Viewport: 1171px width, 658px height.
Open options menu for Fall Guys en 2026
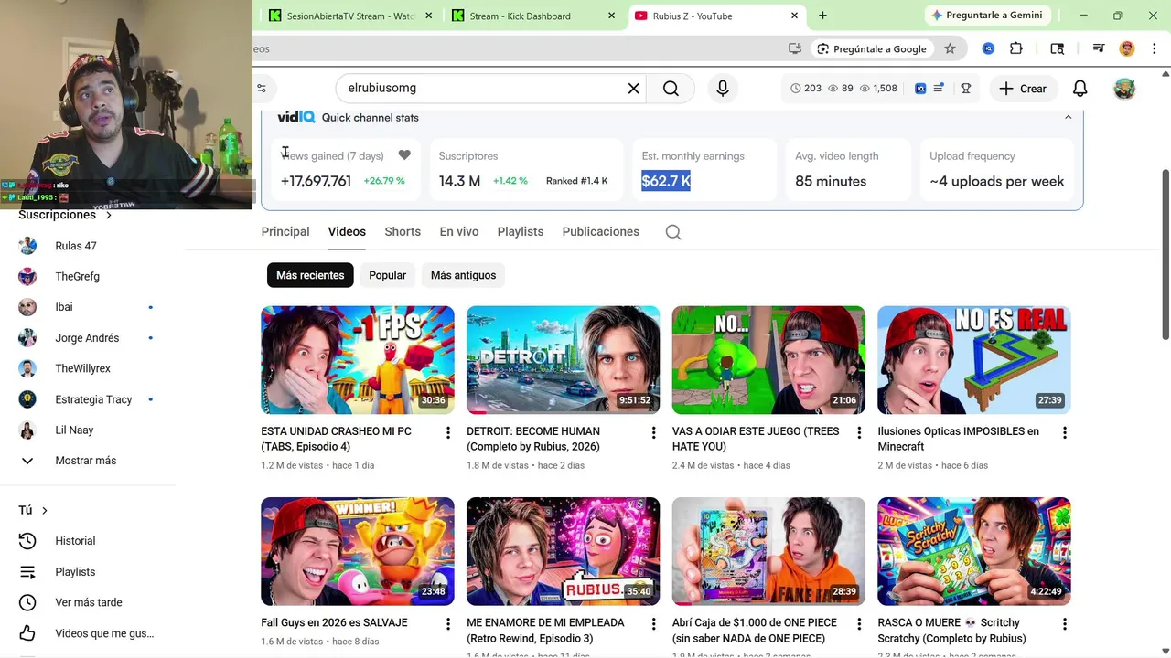[447, 624]
